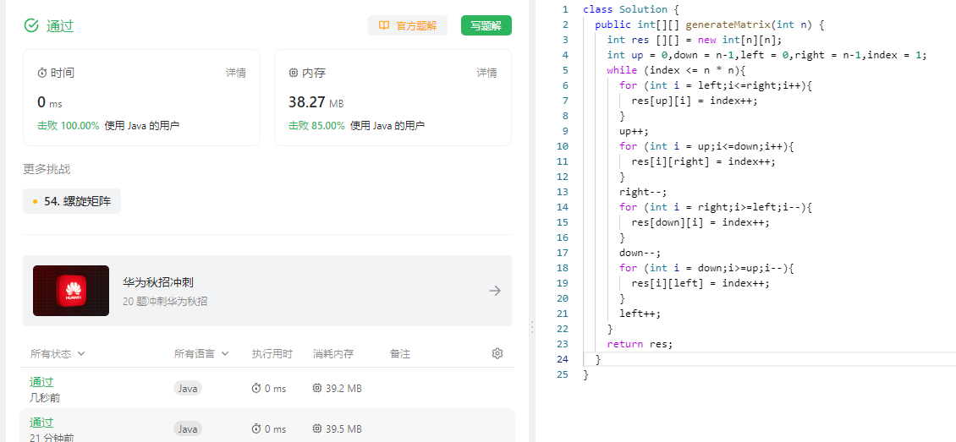Click the 'return res;' code line
This screenshot has width=956, height=442.
click(640, 344)
